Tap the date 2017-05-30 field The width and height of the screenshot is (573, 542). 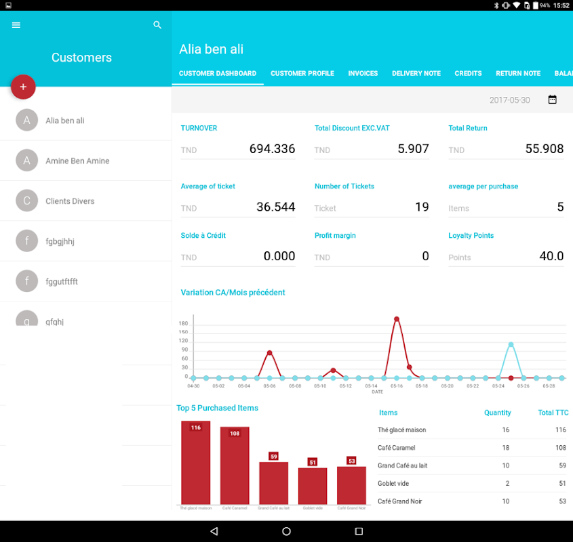click(509, 100)
